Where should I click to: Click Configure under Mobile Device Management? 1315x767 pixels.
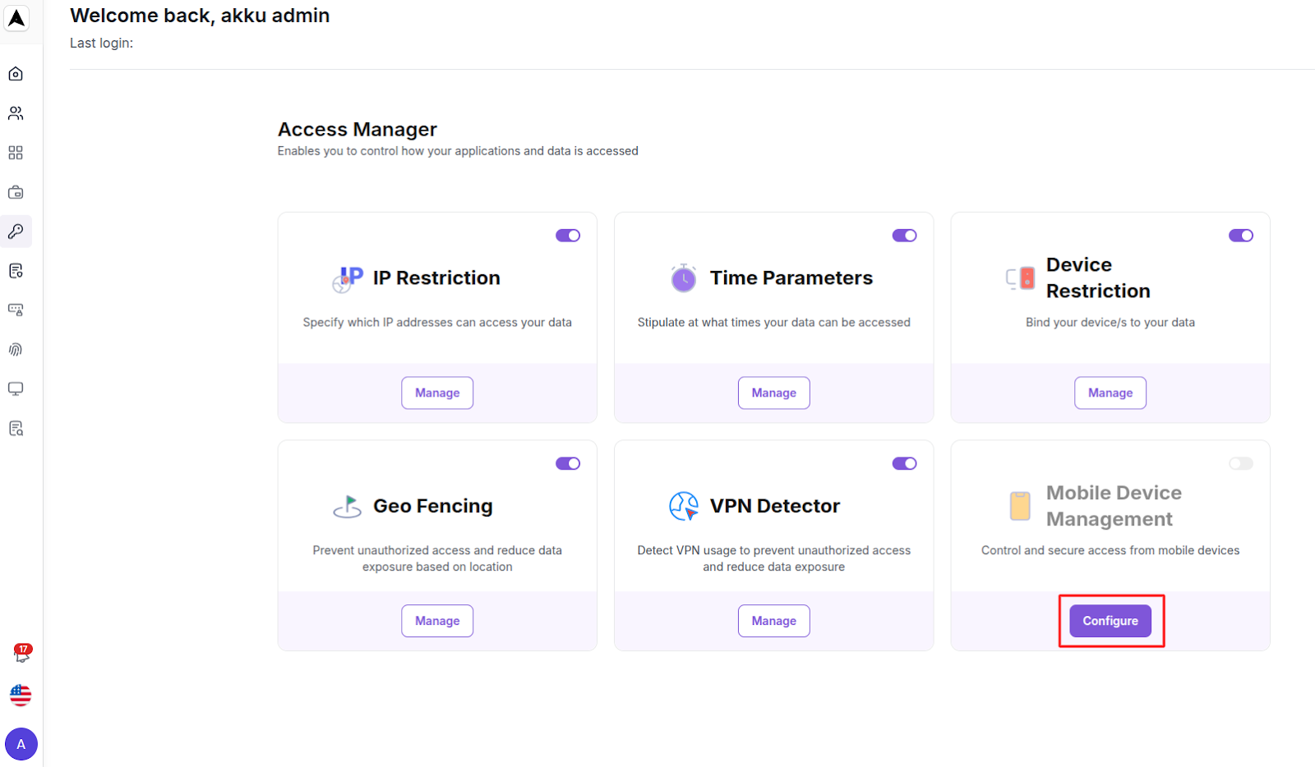1110,621
